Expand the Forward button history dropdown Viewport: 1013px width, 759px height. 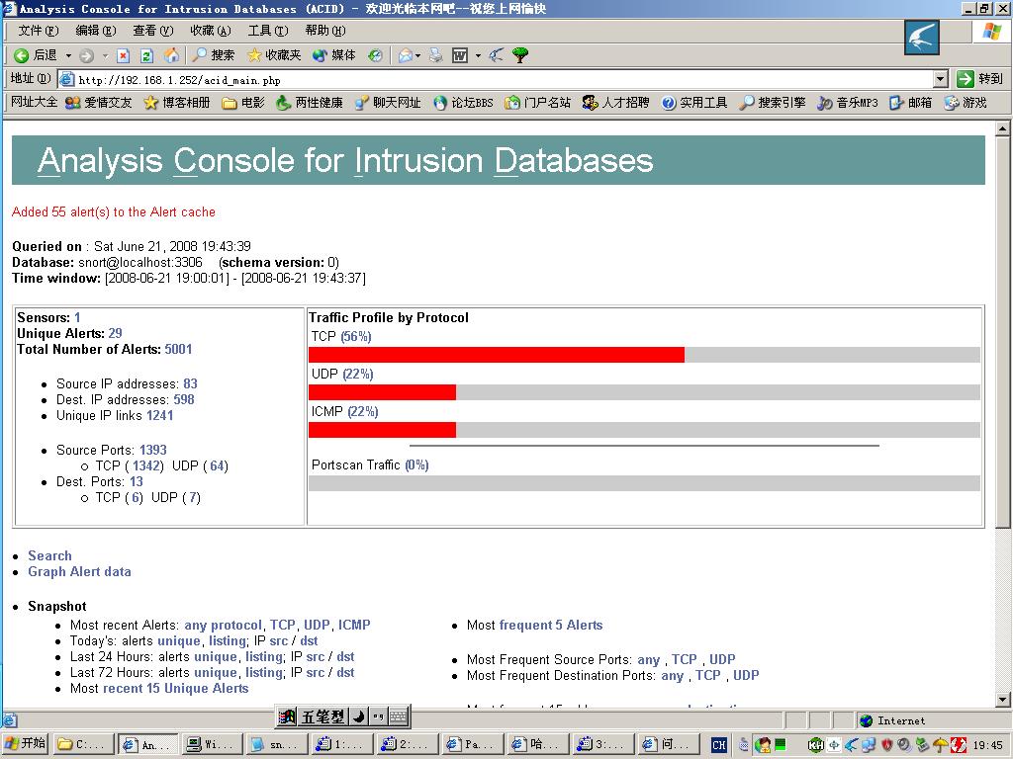click(x=105, y=55)
